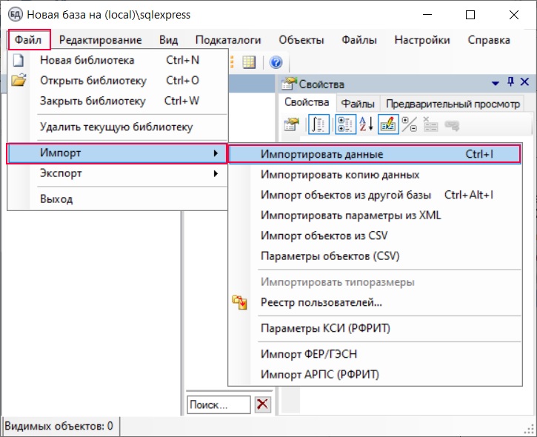Click the open-folder icon beside Открыть библиотеку
The height and width of the screenshot is (437, 537).
pos(19,80)
